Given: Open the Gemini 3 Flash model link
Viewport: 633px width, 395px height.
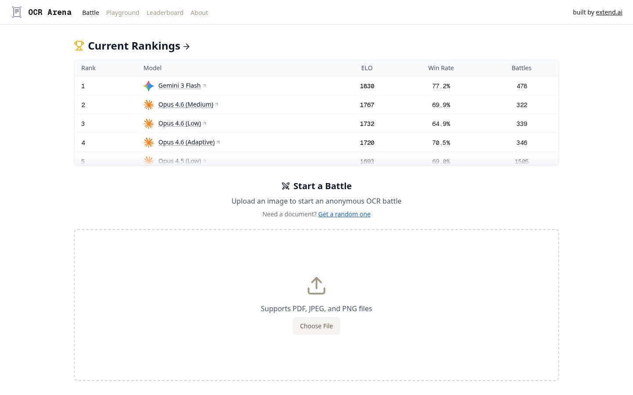Looking at the screenshot, I should (179, 86).
